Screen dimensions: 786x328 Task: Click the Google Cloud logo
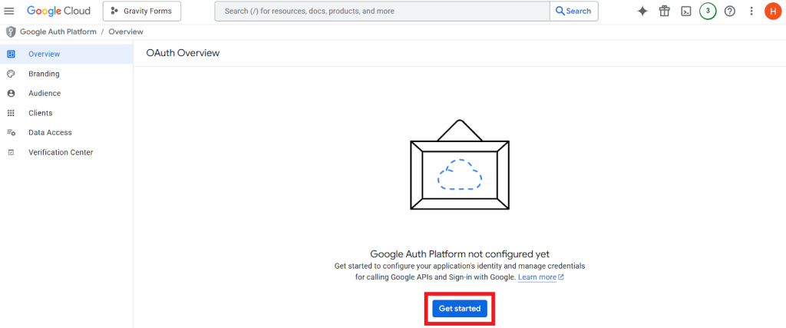tap(58, 11)
